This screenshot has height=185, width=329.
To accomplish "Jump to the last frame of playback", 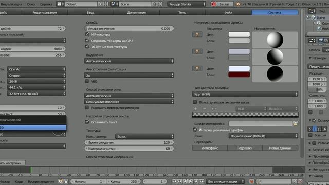I will pyautogui.click(x=202, y=181).
